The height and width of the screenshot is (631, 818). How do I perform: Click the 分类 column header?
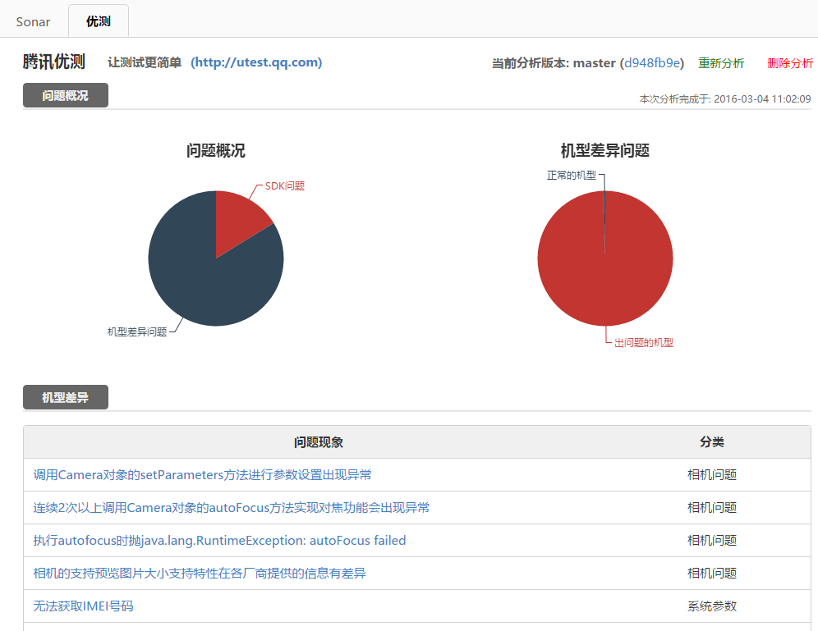(x=712, y=442)
